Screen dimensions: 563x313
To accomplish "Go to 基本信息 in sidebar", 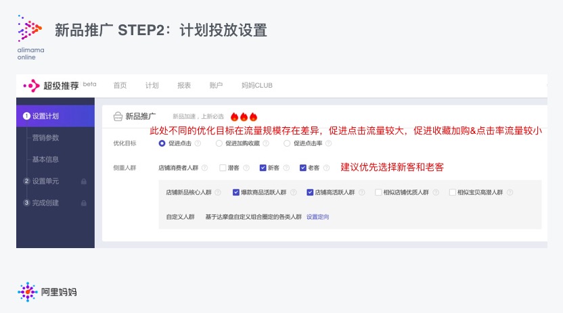I will [45, 160].
